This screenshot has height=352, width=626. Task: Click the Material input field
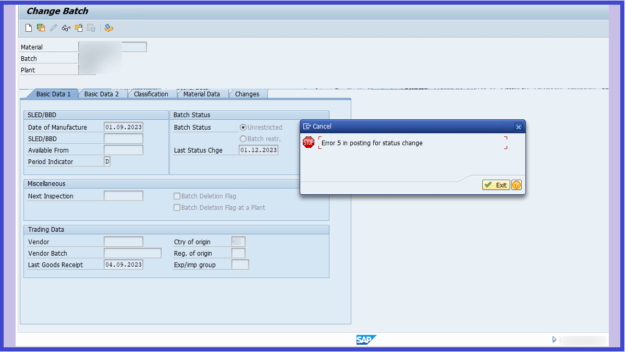click(113, 47)
